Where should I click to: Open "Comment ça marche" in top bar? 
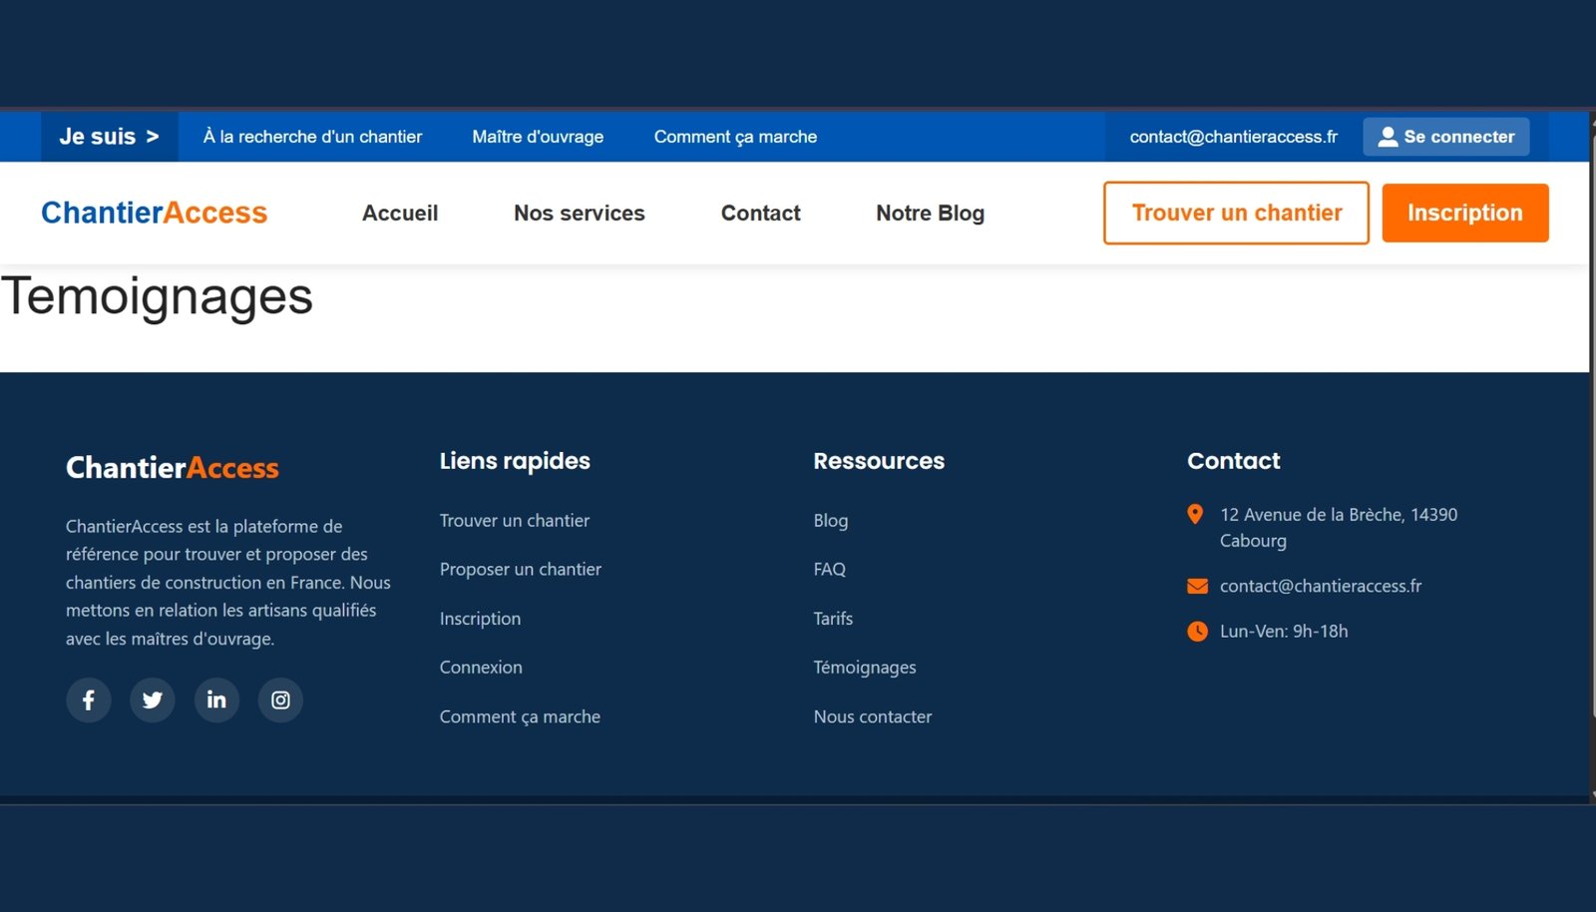coord(735,137)
